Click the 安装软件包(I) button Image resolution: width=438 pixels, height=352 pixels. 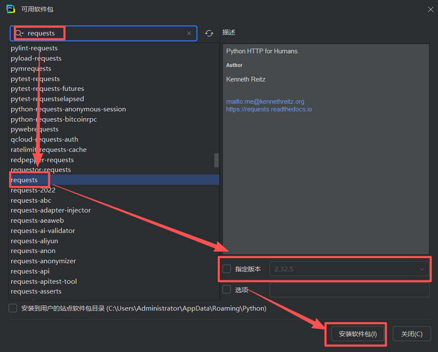(x=358, y=334)
